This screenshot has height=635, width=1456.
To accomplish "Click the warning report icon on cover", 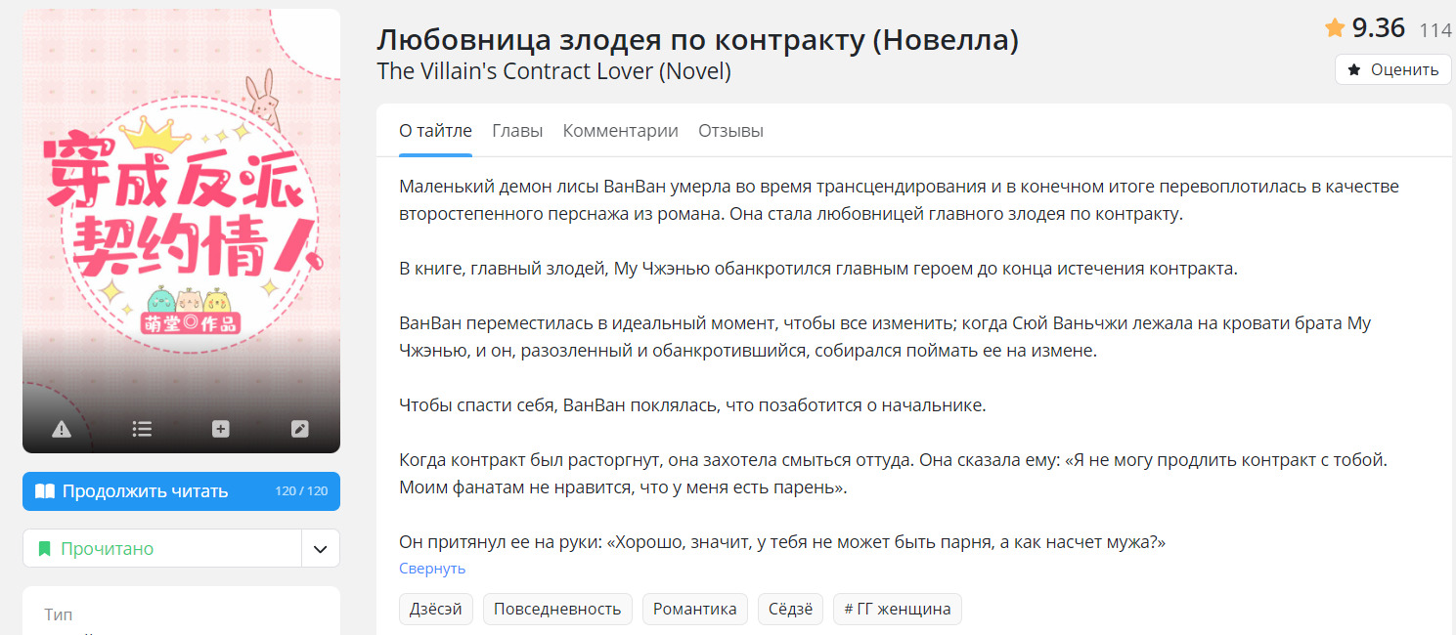I will point(61,429).
